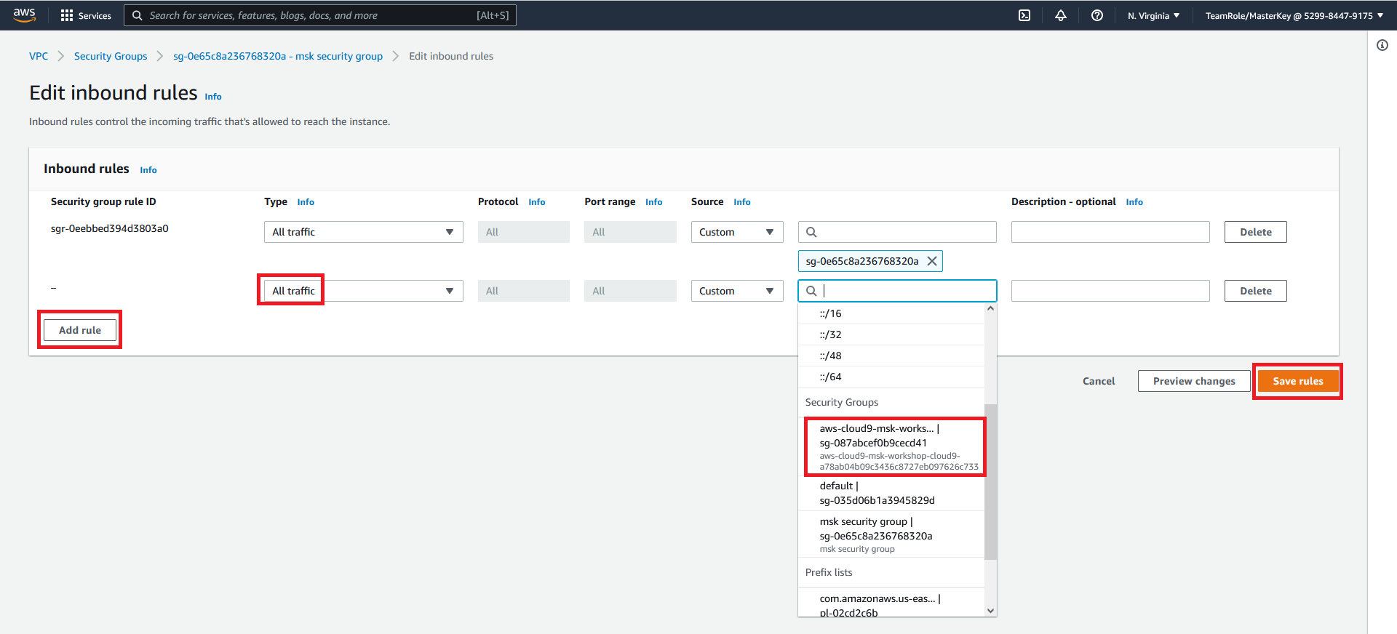Screen dimensions: 1397x634
Task: Expand the Type dropdown for rule sgr-0eebbed394d3803a0
Action: point(364,232)
